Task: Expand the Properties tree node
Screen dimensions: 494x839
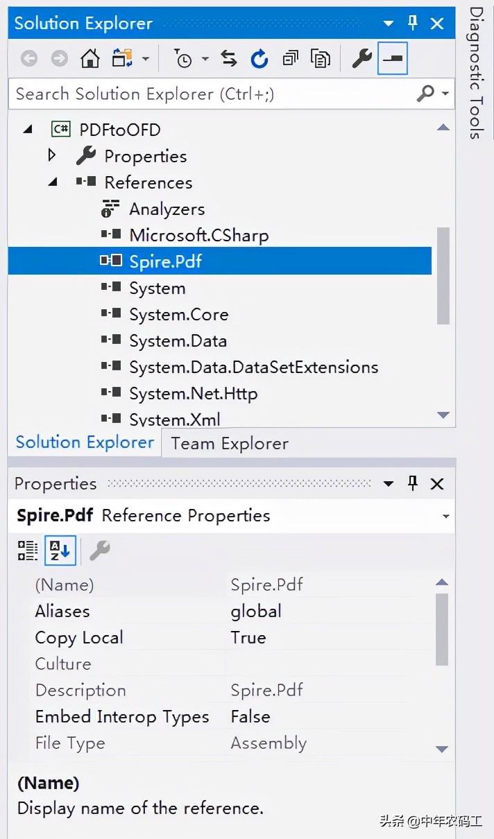Action: click(x=52, y=155)
